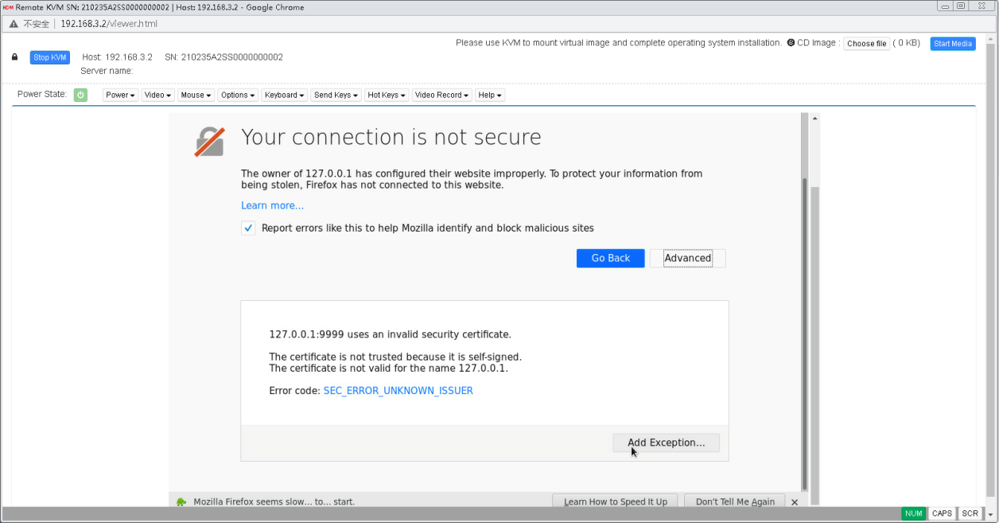Screen dimensions: 999x523
Task: Open the Learn more link
Action: (x=273, y=205)
